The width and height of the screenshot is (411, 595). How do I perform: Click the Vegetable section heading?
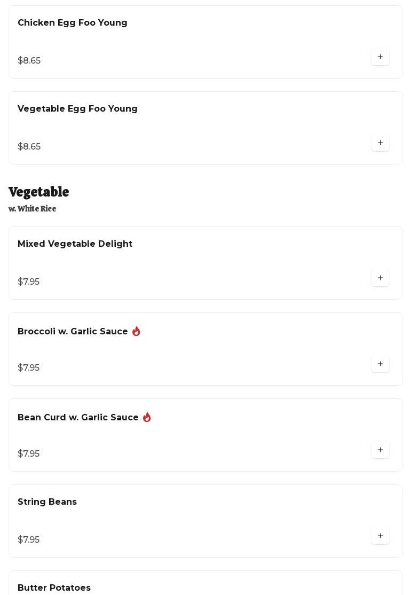[38, 192]
